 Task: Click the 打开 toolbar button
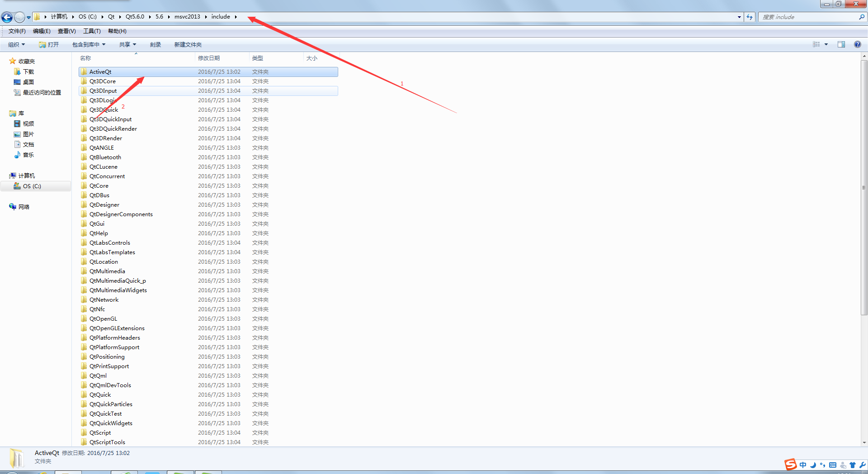pos(49,44)
